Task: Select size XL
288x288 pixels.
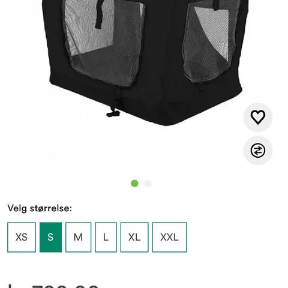Action: click(134, 237)
